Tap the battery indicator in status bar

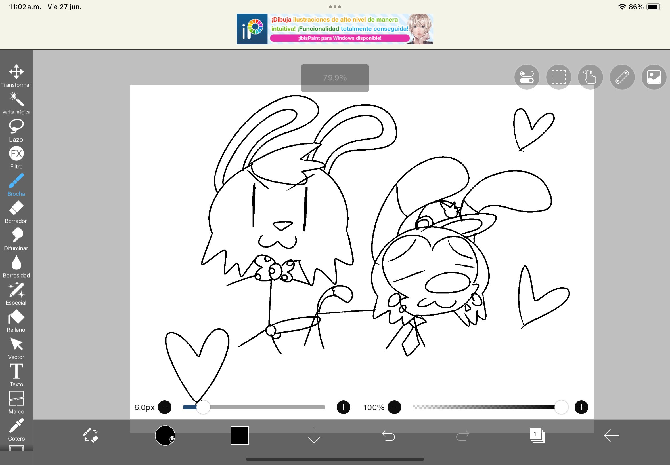tap(654, 7)
